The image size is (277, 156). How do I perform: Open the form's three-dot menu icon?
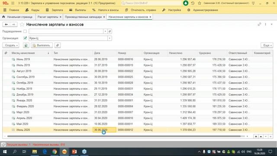265,24
